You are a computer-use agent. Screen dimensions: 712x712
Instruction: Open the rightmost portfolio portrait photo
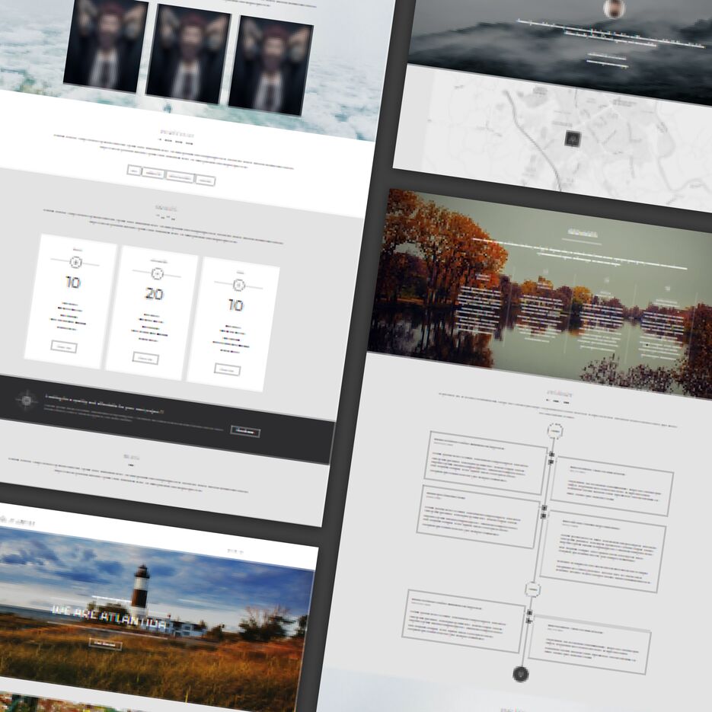pos(270,66)
